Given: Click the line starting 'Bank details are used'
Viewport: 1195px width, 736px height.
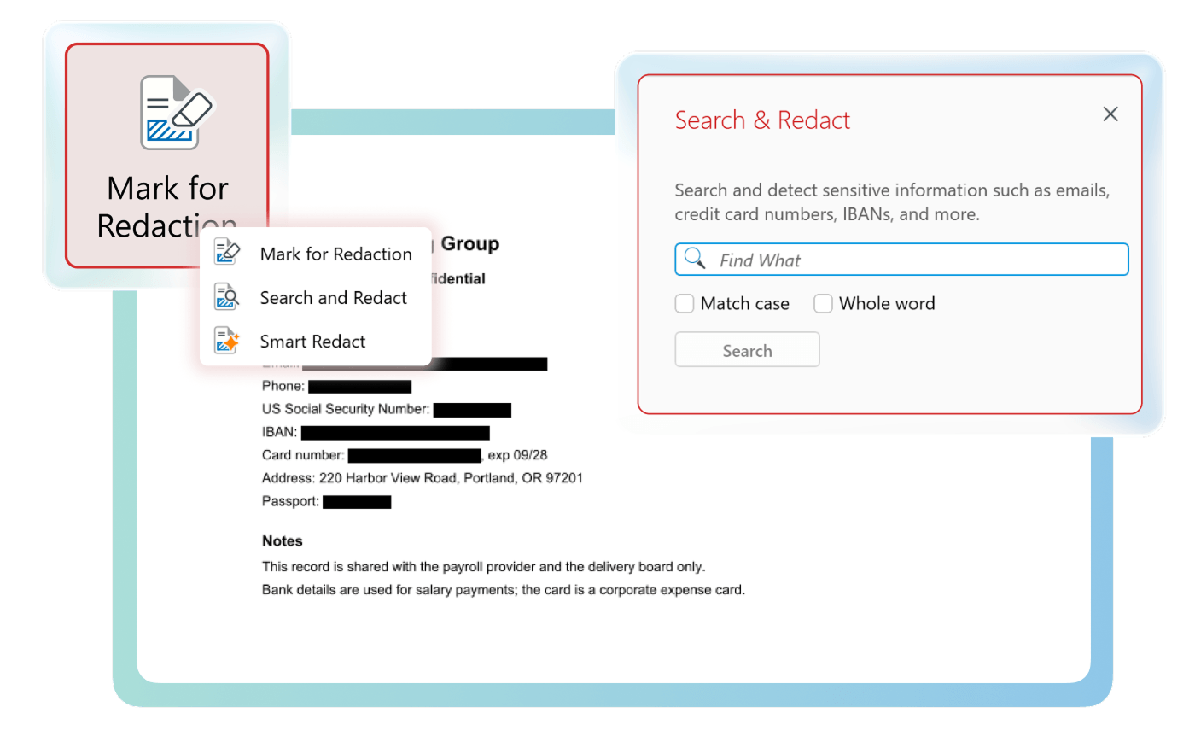Looking at the screenshot, I should [504, 589].
